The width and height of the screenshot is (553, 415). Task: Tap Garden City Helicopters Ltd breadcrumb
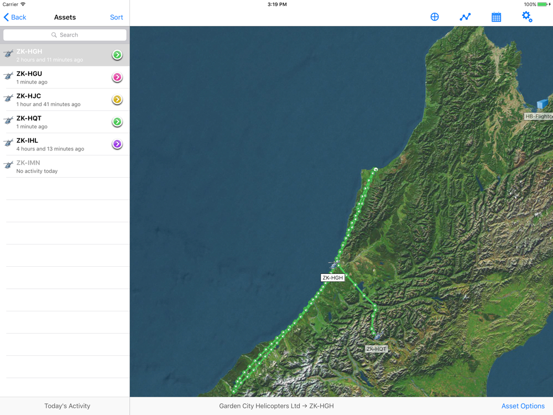259,406
